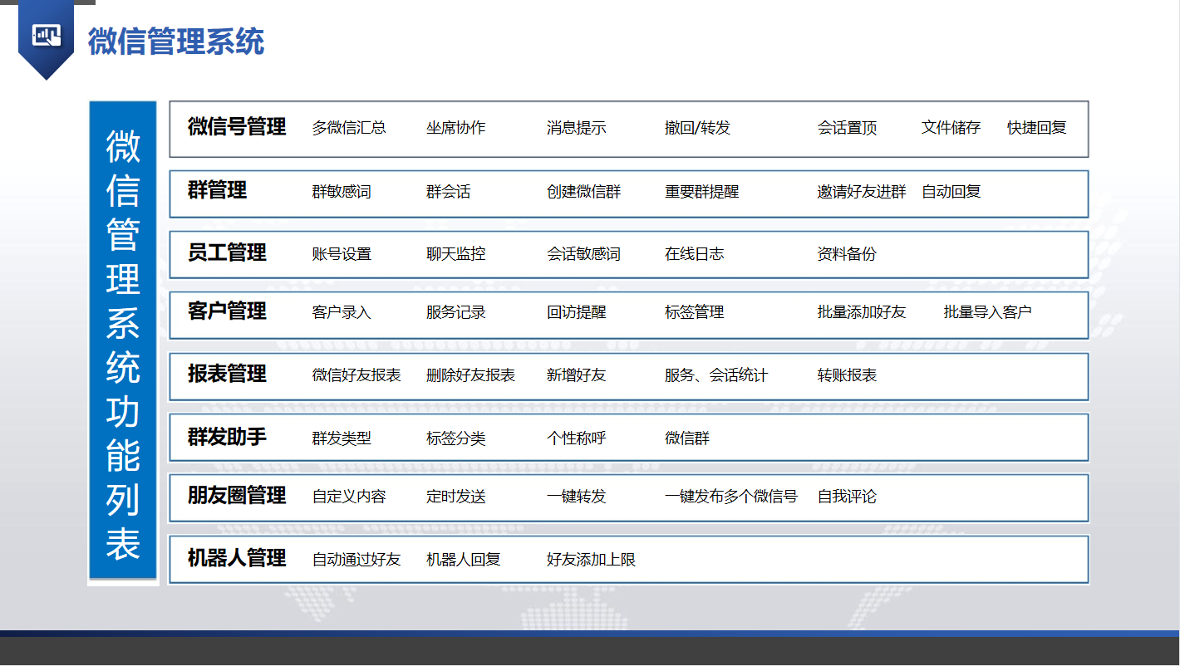Click the 定时发送 feature text

tap(455, 497)
